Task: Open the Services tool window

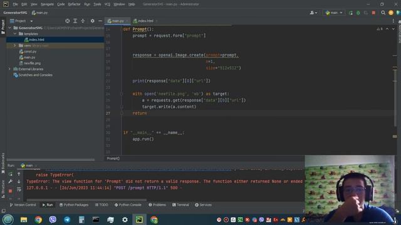Action: (x=203, y=205)
